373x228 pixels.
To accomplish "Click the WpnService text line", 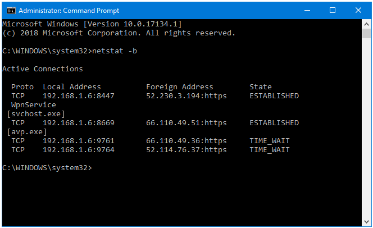I will click(34, 105).
